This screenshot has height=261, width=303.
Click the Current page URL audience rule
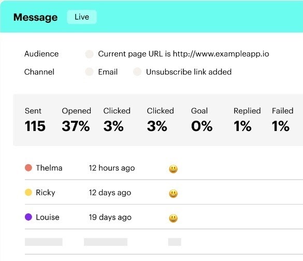pyautogui.click(x=183, y=54)
